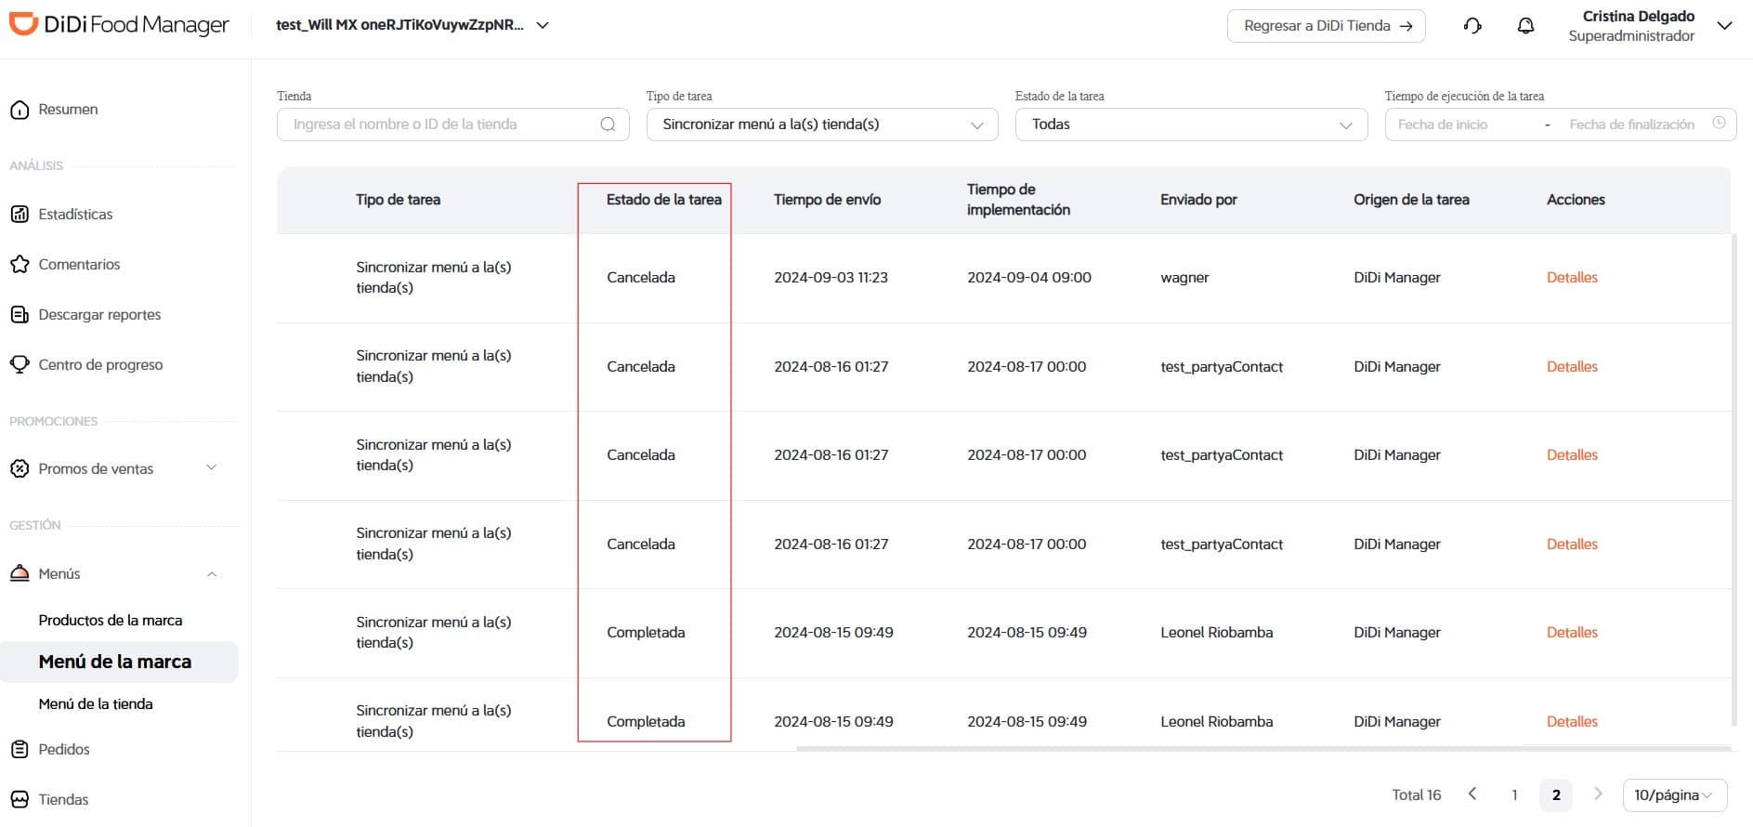Select Menú de la tienda submenu
The width and height of the screenshot is (1753, 827).
pyautogui.click(x=96, y=704)
